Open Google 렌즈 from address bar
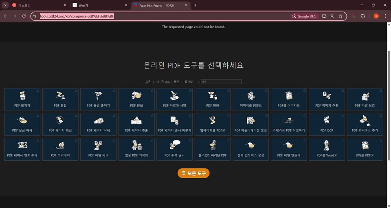Screen dimensions: 391x208 (x=305, y=16)
